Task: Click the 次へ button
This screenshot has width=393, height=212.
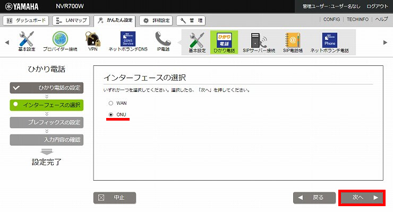Action: (362, 198)
